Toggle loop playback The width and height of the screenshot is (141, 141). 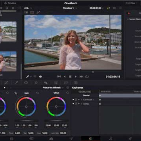pos(87,77)
